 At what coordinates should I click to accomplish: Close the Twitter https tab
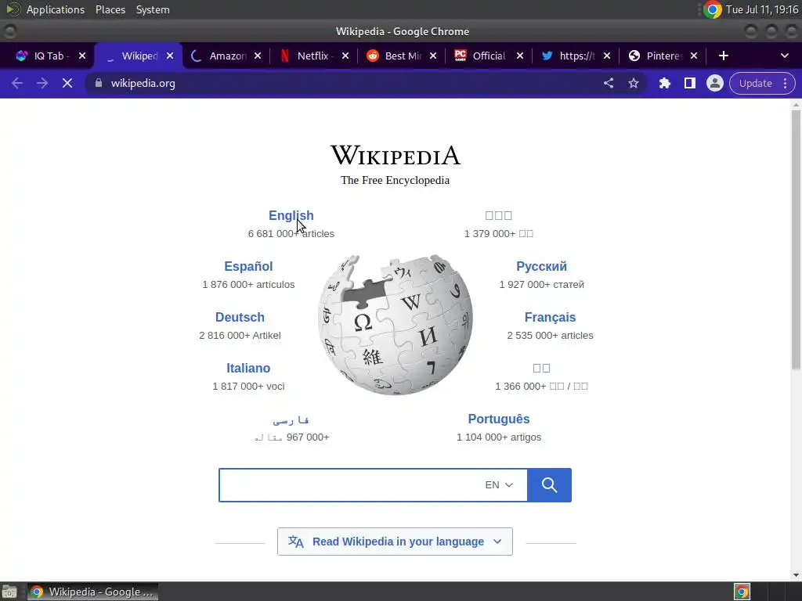point(607,56)
